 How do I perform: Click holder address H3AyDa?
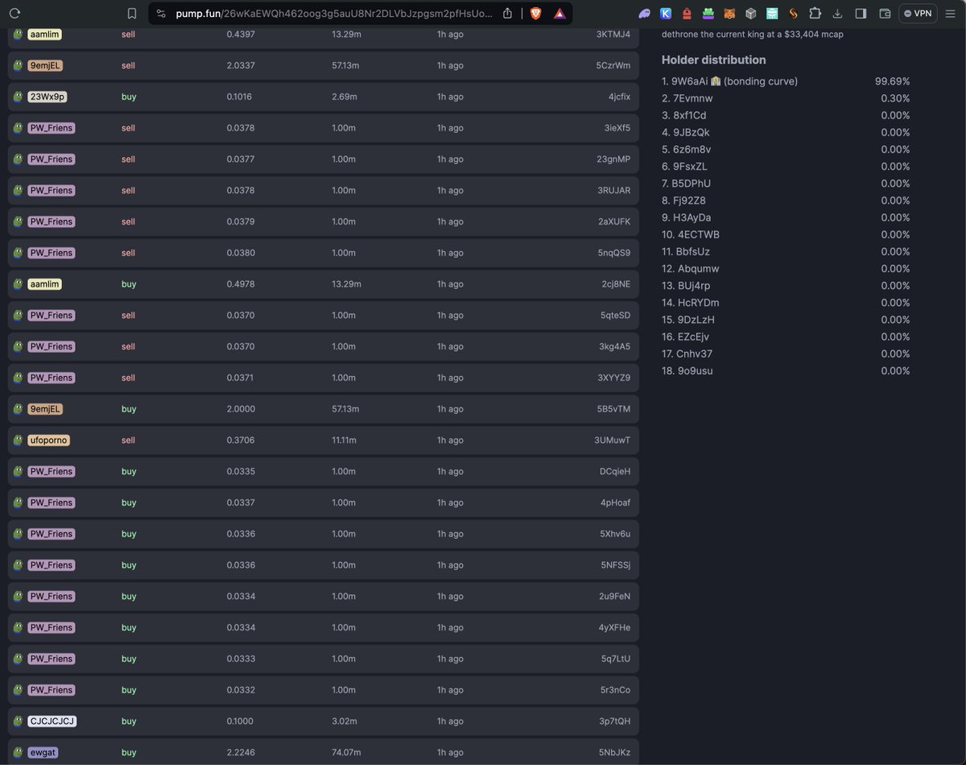(x=691, y=217)
